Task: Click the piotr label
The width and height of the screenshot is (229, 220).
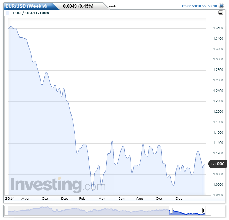Action: [x=113, y=6]
